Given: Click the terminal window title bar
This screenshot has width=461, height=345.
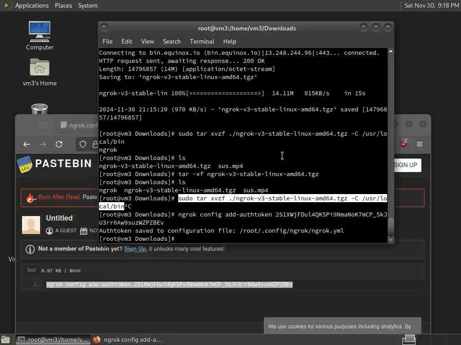Looking at the screenshot, I should pos(246,28).
